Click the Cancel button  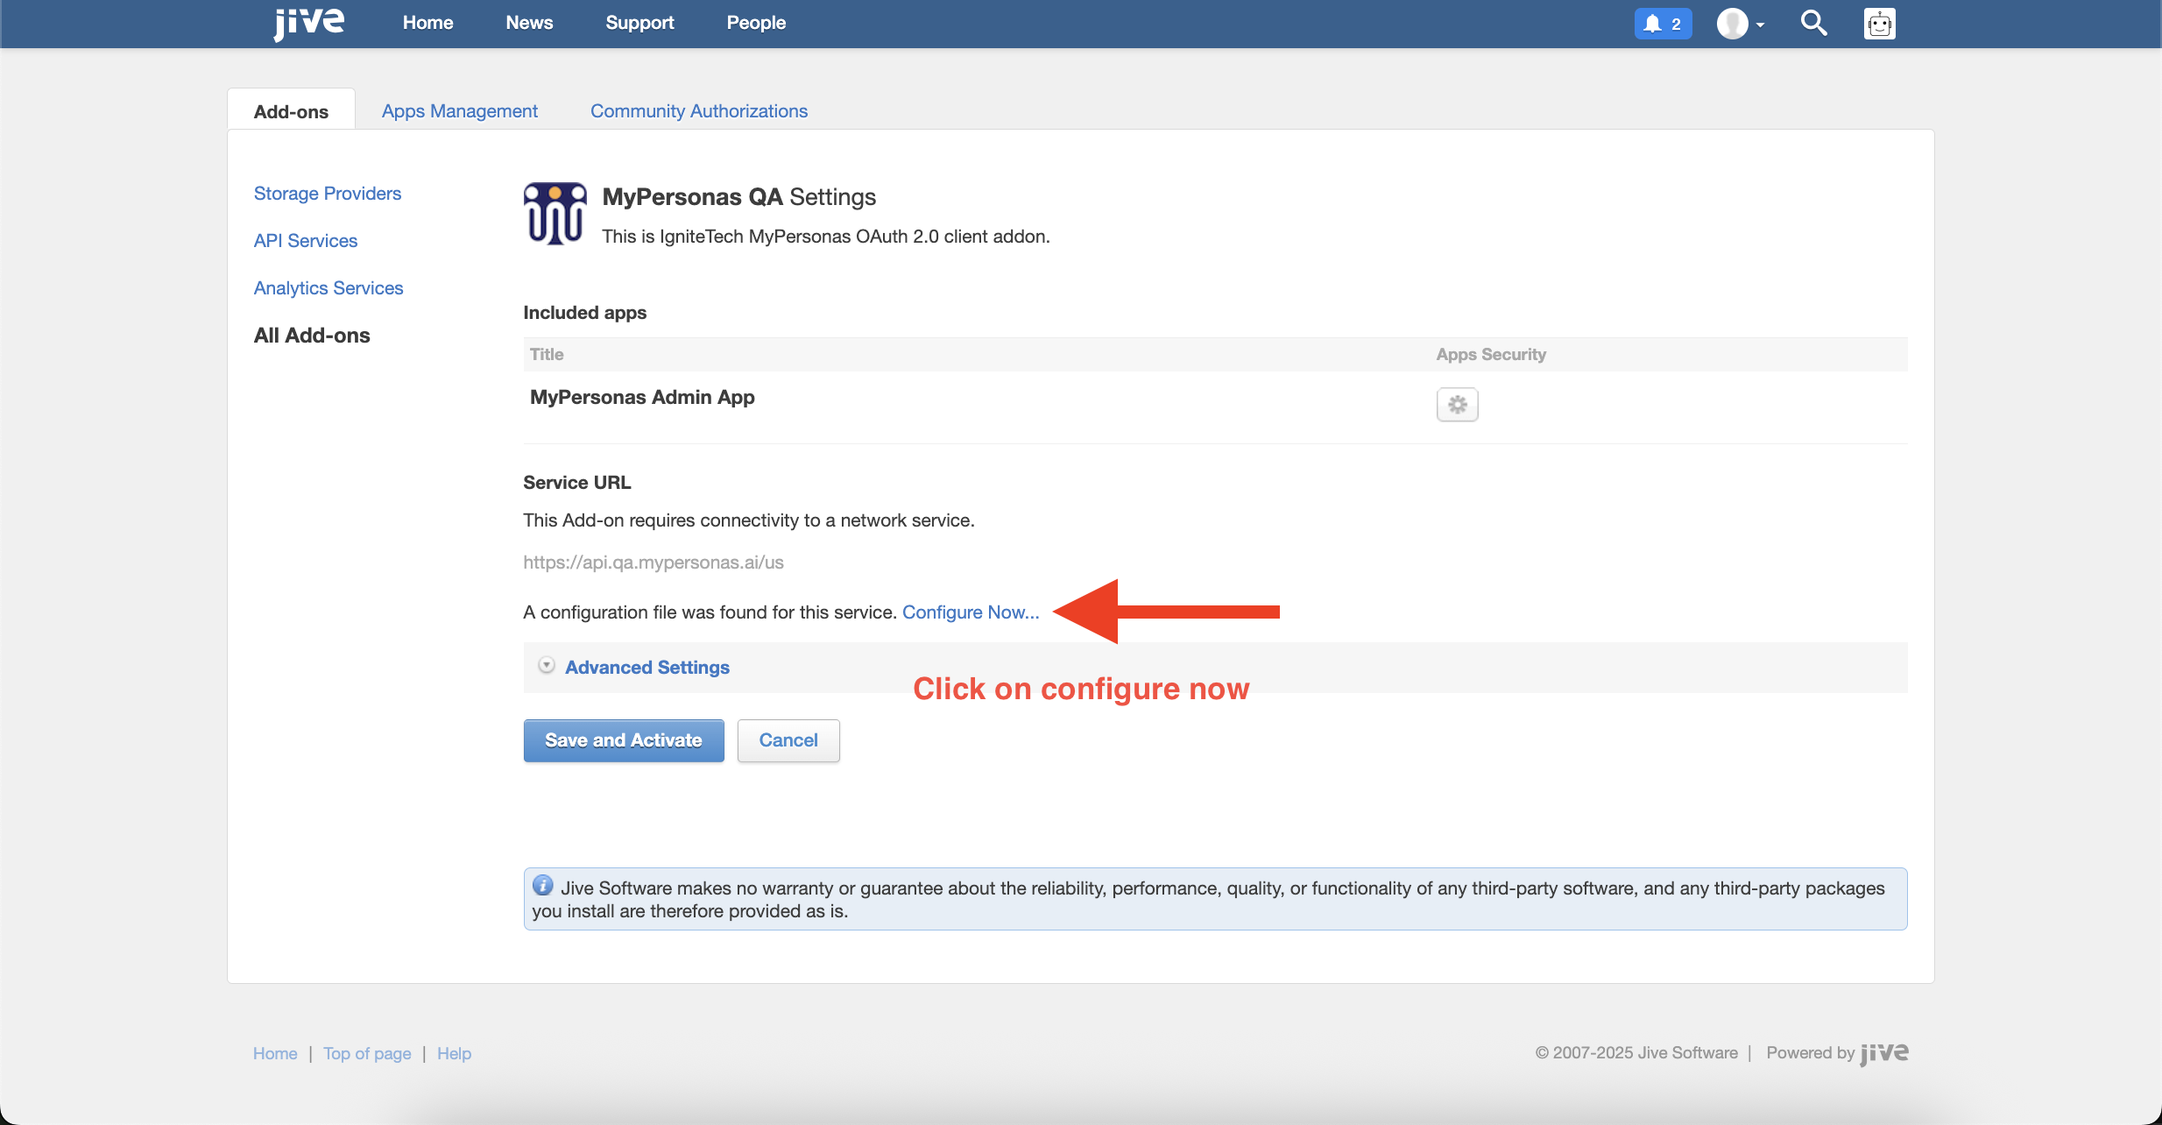pos(788,740)
